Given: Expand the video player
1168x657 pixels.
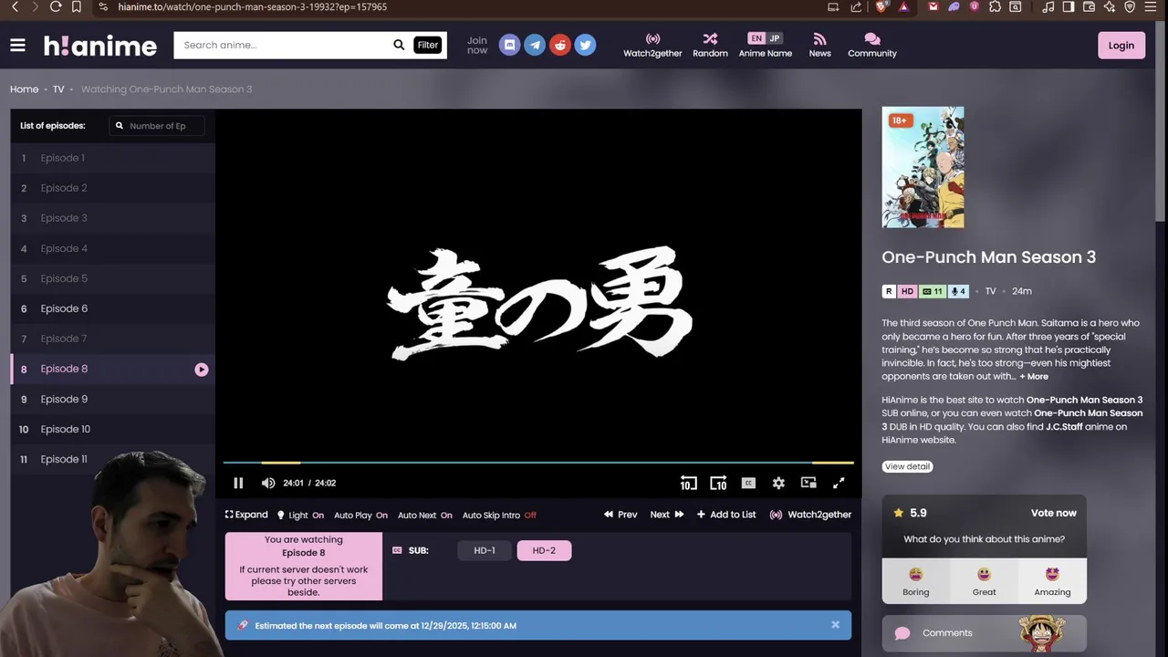Looking at the screenshot, I should [246, 515].
